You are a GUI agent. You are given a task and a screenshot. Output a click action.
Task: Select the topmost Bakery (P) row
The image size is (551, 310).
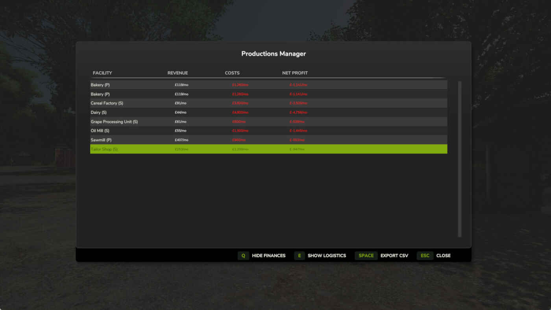click(x=268, y=85)
